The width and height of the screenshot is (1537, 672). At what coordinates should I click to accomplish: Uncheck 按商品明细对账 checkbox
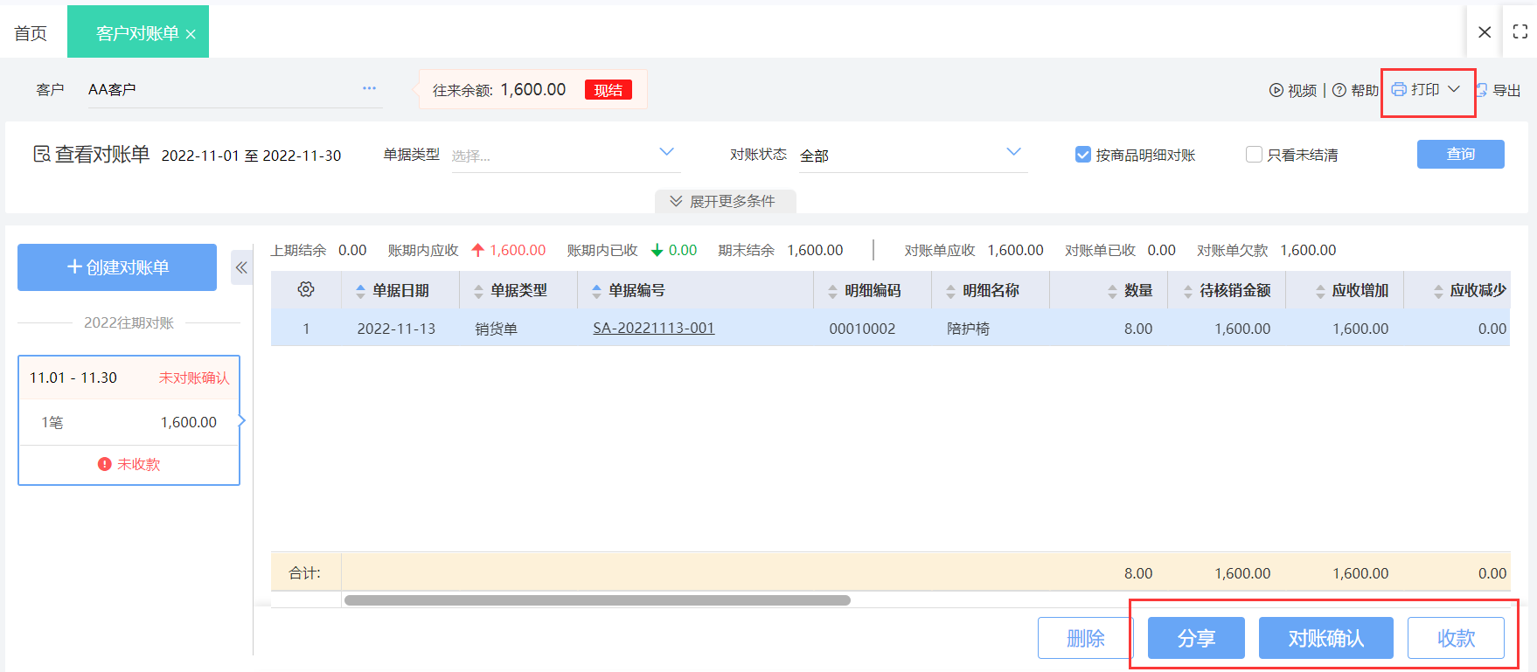pyautogui.click(x=1082, y=155)
